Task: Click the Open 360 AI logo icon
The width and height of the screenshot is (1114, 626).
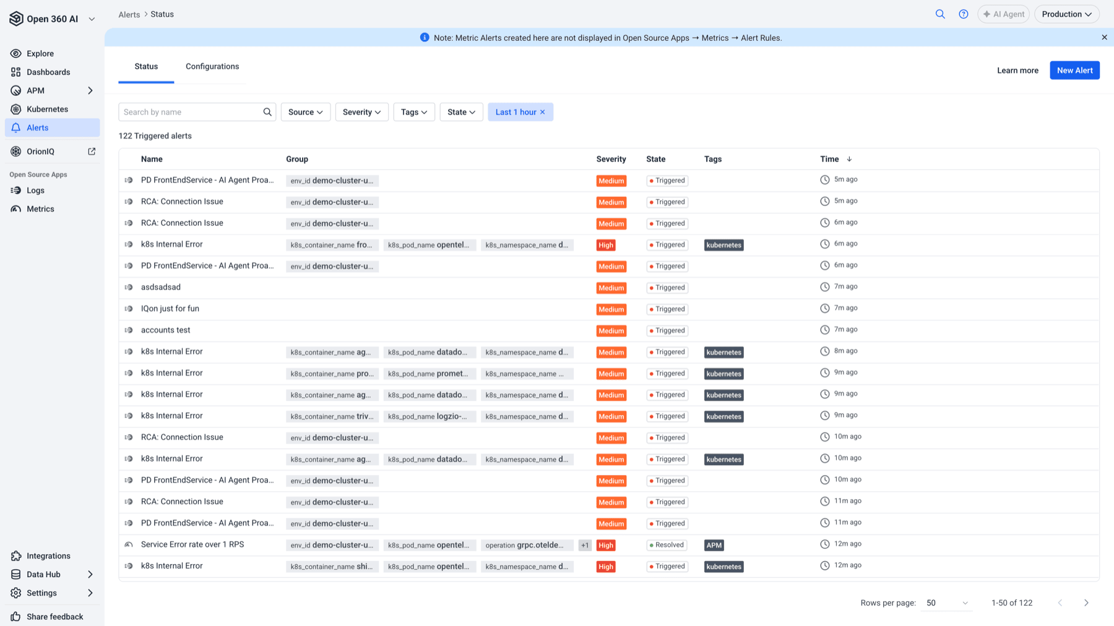Action: pos(16,19)
